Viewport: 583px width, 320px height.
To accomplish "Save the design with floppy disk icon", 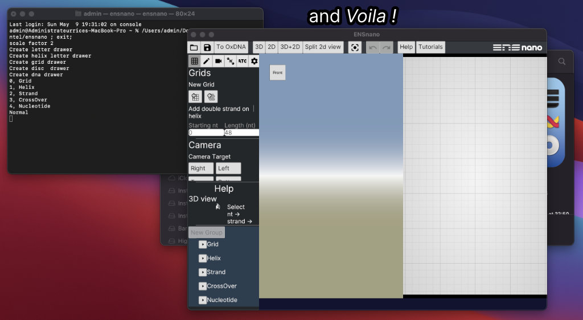I will [x=207, y=47].
